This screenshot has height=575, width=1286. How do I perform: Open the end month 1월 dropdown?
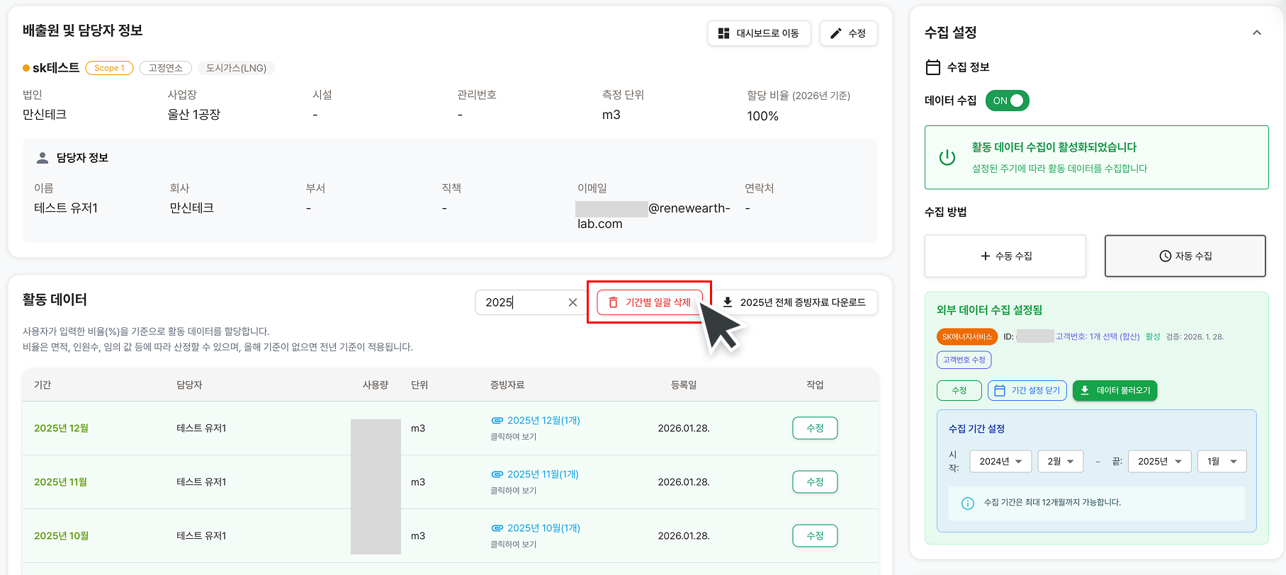[x=1222, y=461]
